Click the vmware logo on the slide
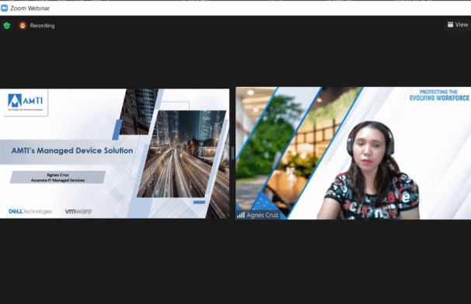 pyautogui.click(x=78, y=211)
